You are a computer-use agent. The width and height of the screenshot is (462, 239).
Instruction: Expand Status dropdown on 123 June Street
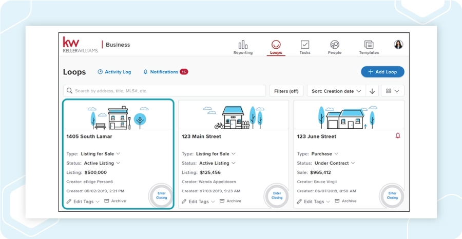click(335, 163)
